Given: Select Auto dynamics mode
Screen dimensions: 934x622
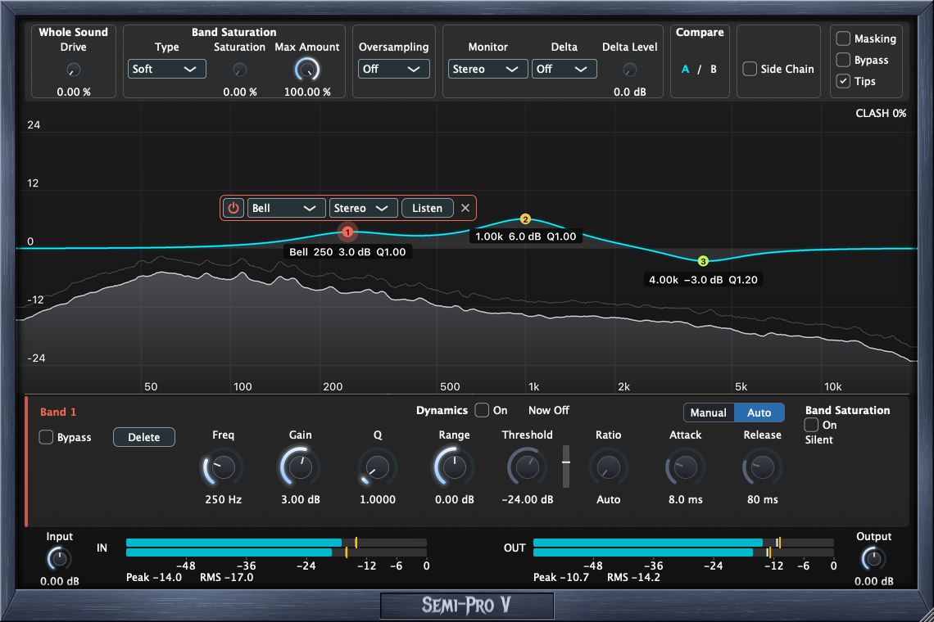Looking at the screenshot, I should point(759,412).
